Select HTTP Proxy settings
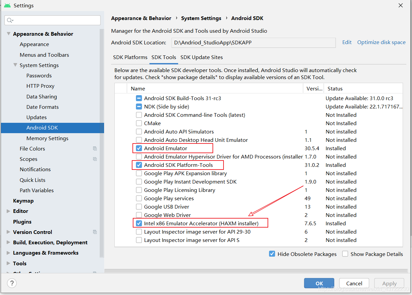The width and height of the screenshot is (412, 295). tap(40, 86)
